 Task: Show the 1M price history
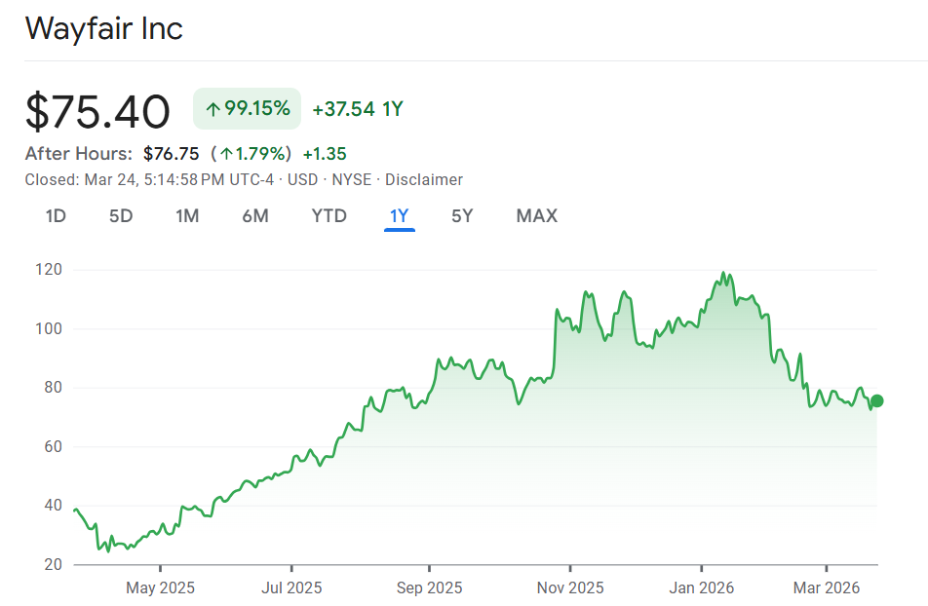point(187,216)
